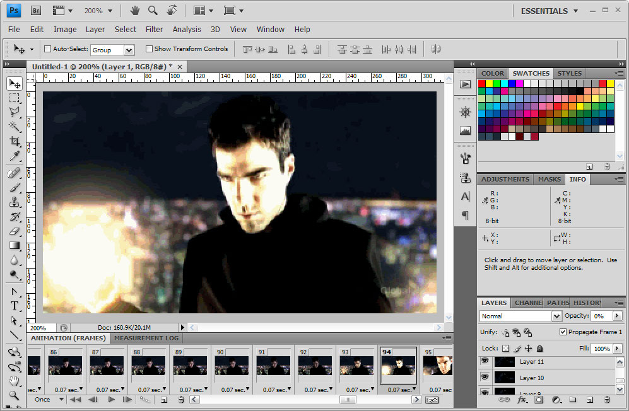Check Show Transform Controls

click(x=150, y=49)
